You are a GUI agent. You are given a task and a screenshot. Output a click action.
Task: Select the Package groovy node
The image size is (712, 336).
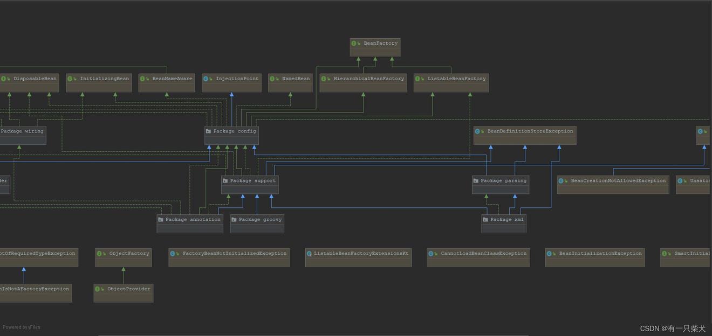tap(257, 224)
